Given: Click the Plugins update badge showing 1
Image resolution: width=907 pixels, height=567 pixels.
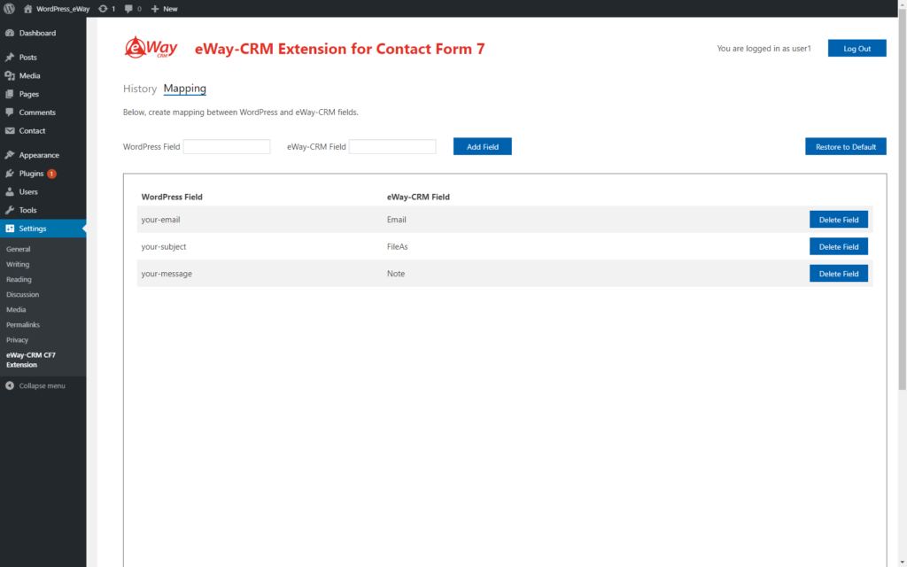Looking at the screenshot, I should [x=51, y=174].
